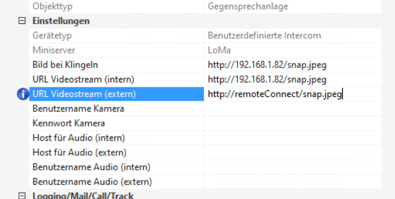This screenshot has height=199, width=395.
Task: Select the URL Videostream (intern) label
Action: (x=83, y=79)
